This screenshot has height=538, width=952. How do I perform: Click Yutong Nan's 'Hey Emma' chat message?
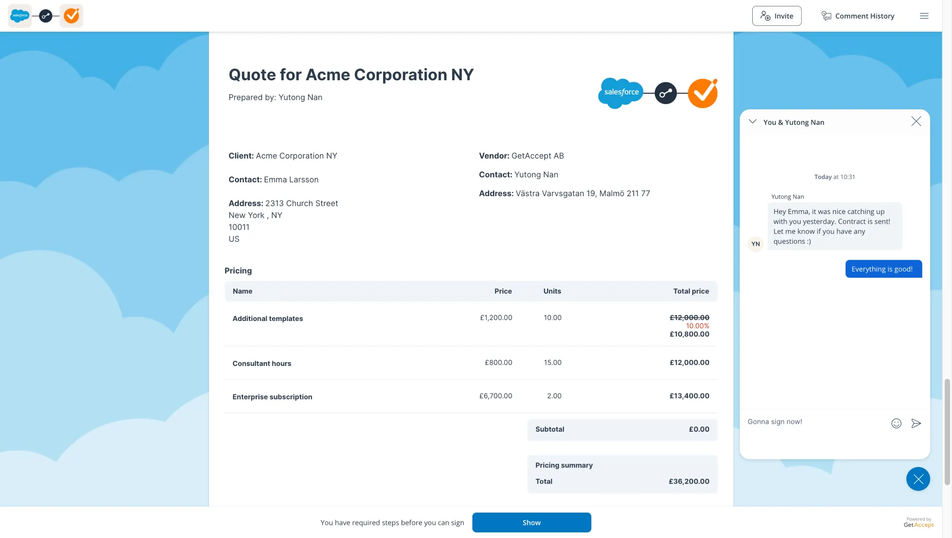pyautogui.click(x=834, y=226)
